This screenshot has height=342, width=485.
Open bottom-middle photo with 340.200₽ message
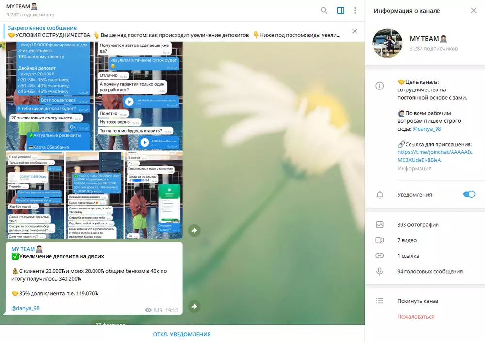click(x=95, y=195)
